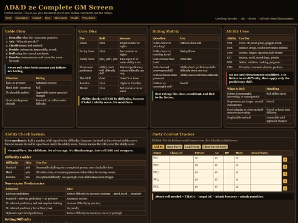
Task: Select the Gear nav button
Action: (47, 18)
